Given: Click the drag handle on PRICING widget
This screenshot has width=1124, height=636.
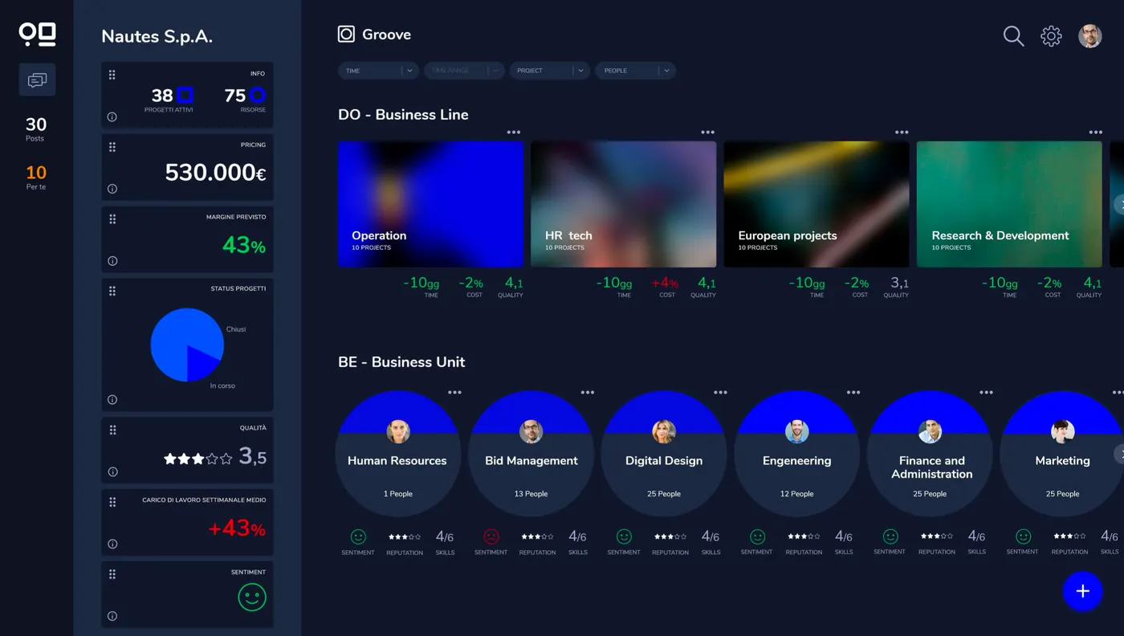Looking at the screenshot, I should pyautogui.click(x=112, y=147).
